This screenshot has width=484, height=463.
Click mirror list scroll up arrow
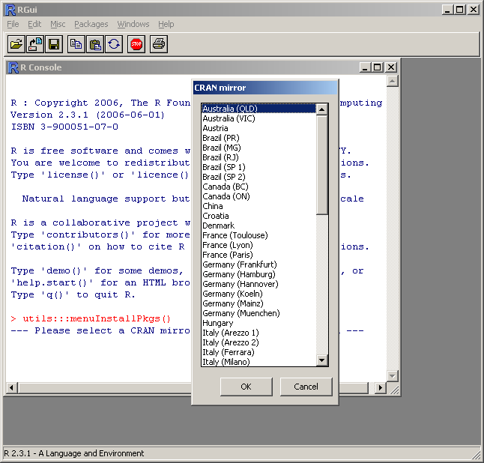click(x=322, y=109)
